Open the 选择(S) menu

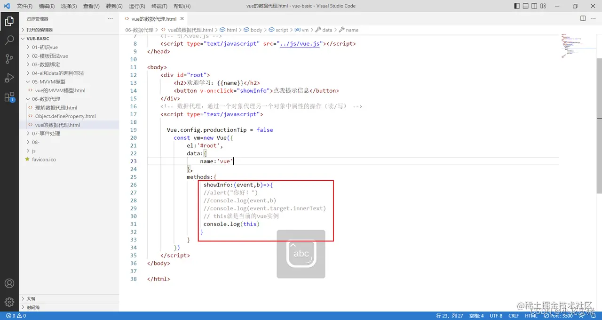(x=69, y=6)
